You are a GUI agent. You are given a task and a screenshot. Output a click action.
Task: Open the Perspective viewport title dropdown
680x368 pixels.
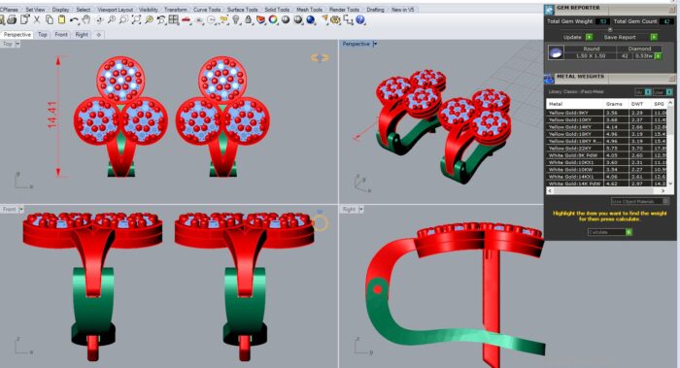click(x=375, y=44)
